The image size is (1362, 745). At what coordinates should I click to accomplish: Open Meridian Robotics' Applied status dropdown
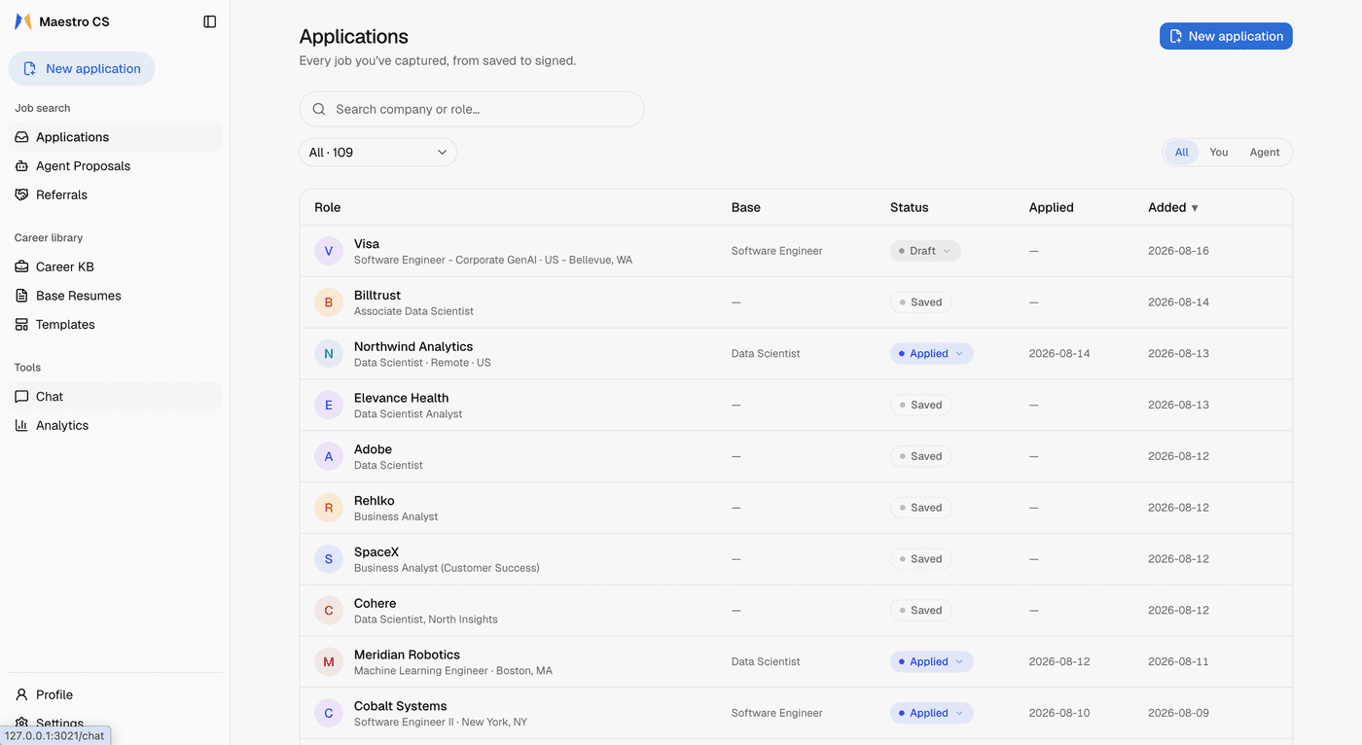coord(931,661)
